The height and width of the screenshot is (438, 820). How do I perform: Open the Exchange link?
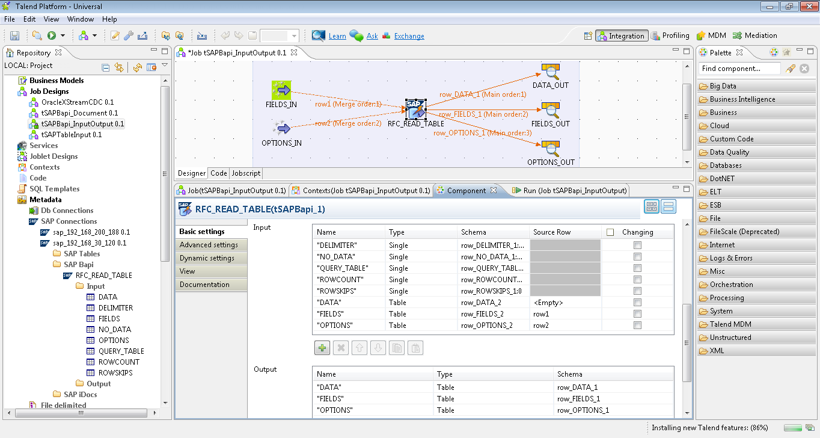click(x=409, y=36)
